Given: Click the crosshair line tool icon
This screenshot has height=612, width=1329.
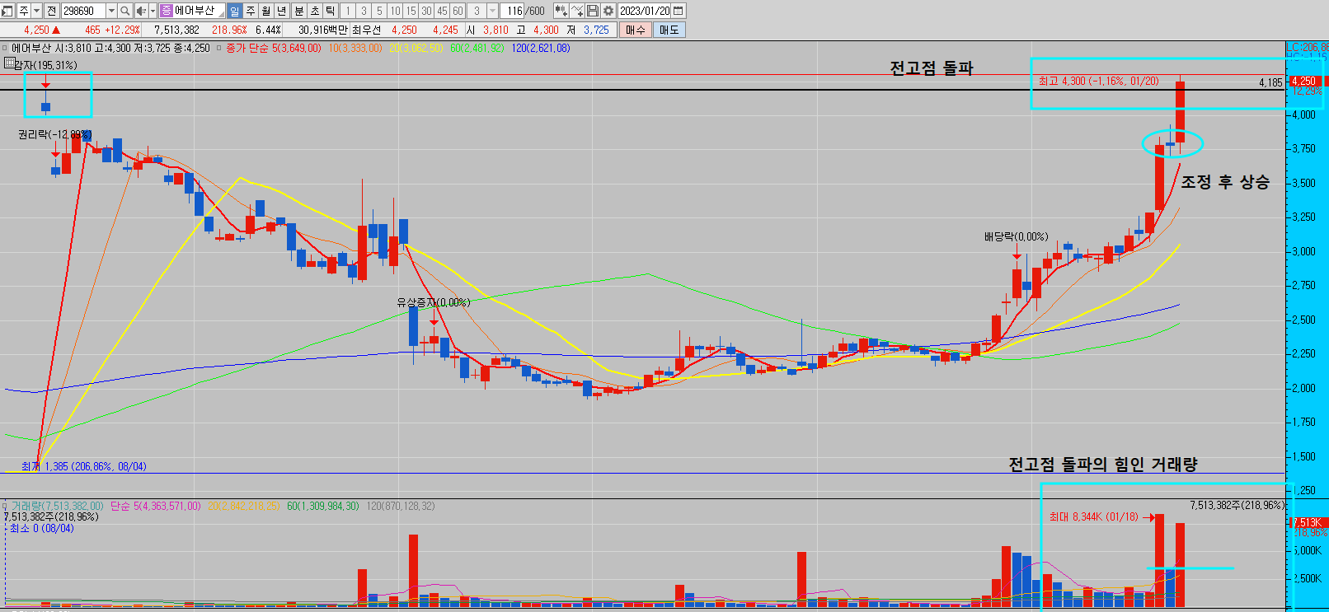Looking at the screenshot, I should click(x=577, y=11).
